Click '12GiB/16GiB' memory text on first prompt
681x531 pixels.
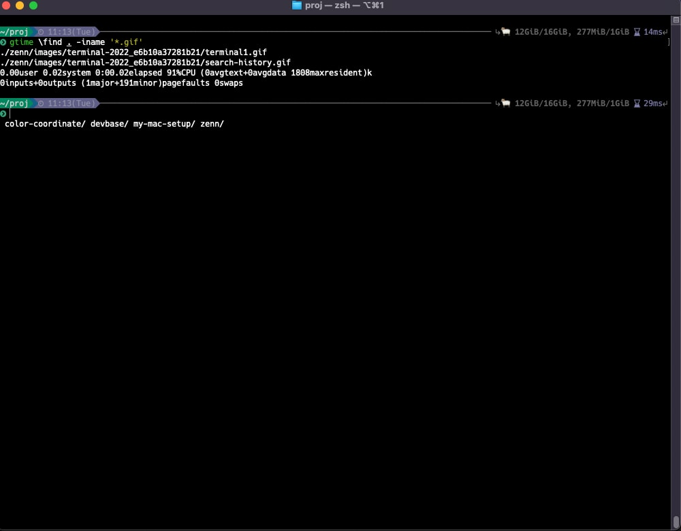541,32
